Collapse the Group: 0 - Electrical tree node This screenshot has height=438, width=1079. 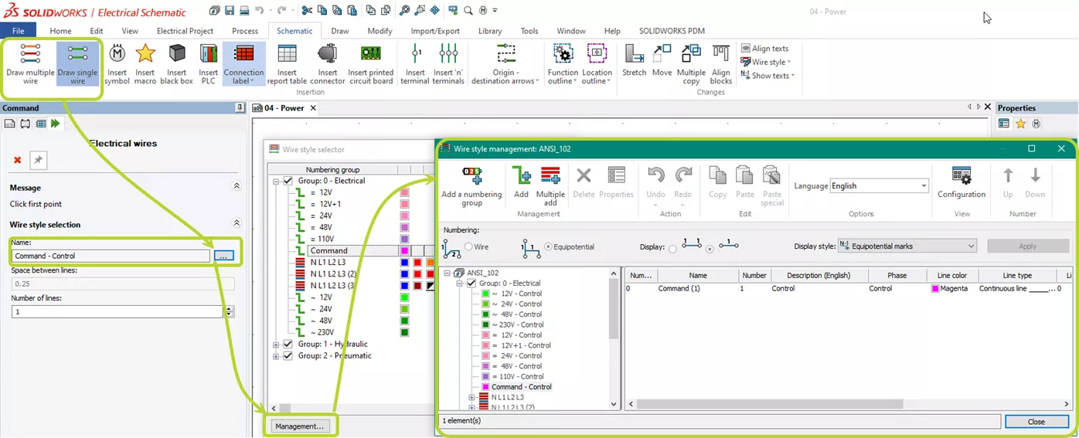[x=277, y=181]
